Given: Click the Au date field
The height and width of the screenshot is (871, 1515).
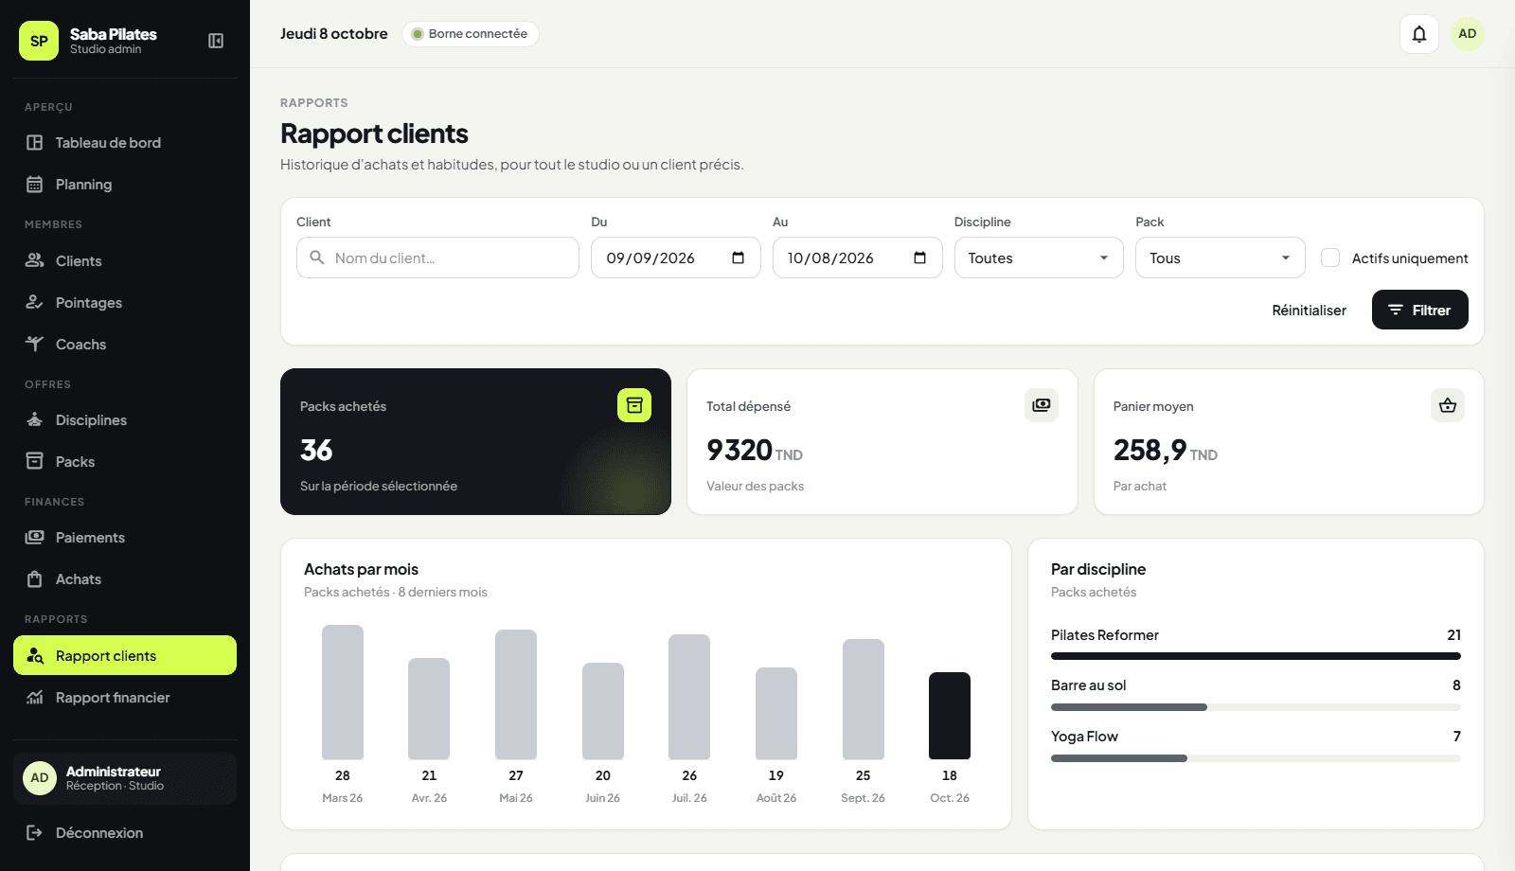Looking at the screenshot, I should 857,258.
